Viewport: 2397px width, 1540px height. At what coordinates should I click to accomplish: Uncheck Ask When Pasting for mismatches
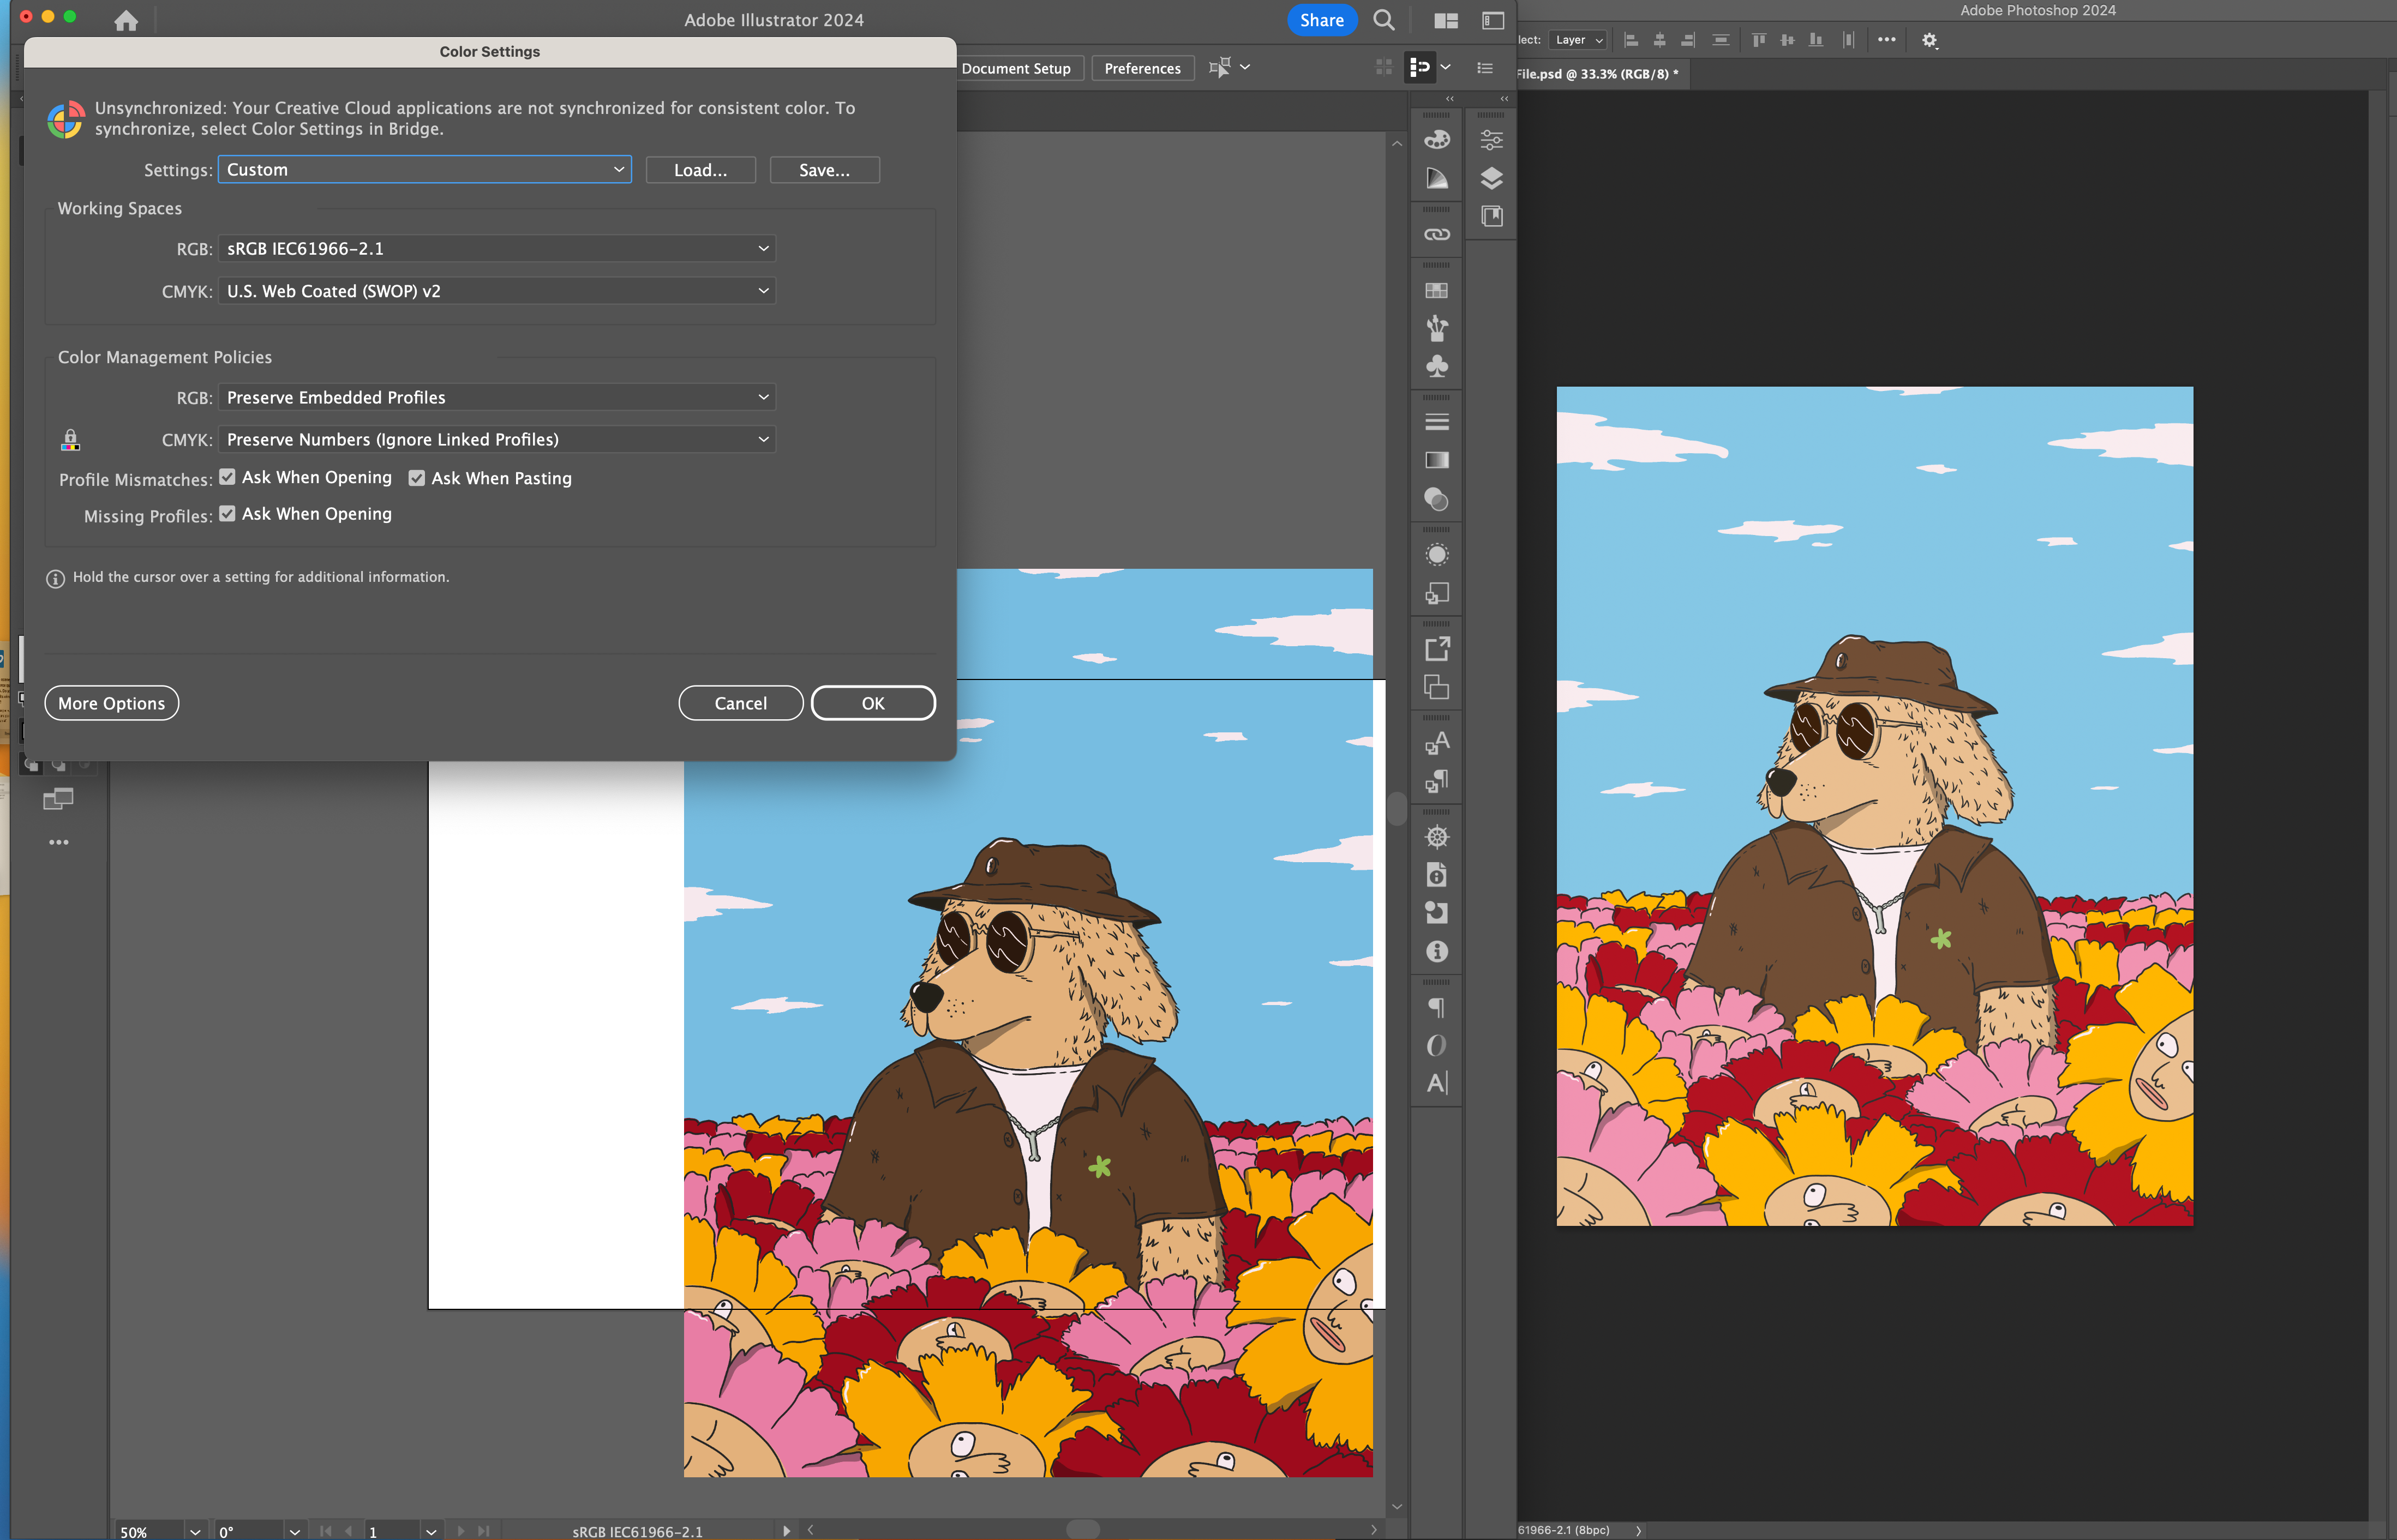[x=417, y=478]
